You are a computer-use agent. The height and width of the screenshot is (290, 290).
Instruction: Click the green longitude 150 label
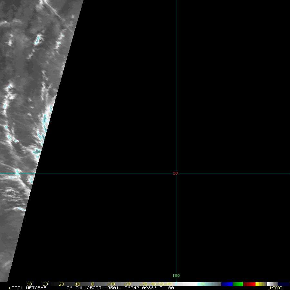[x=176, y=275]
